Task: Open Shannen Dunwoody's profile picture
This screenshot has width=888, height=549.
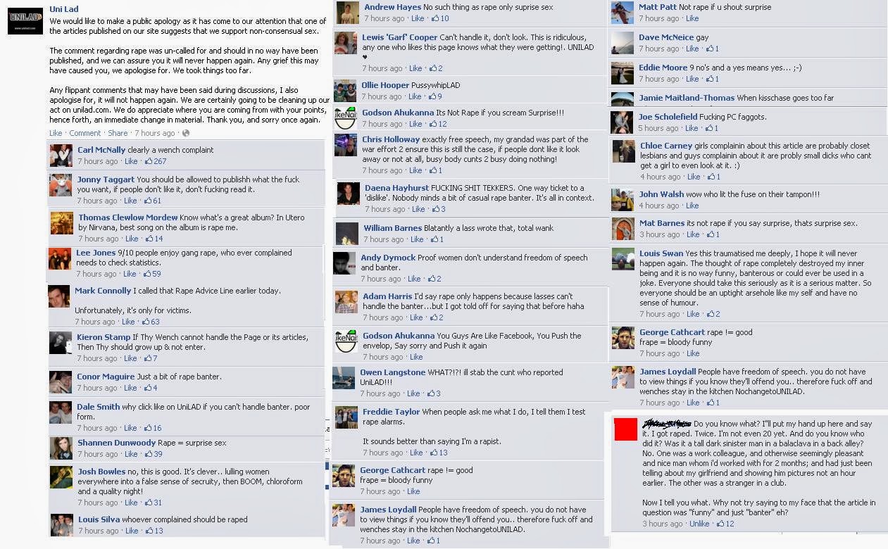Action: pos(61,448)
